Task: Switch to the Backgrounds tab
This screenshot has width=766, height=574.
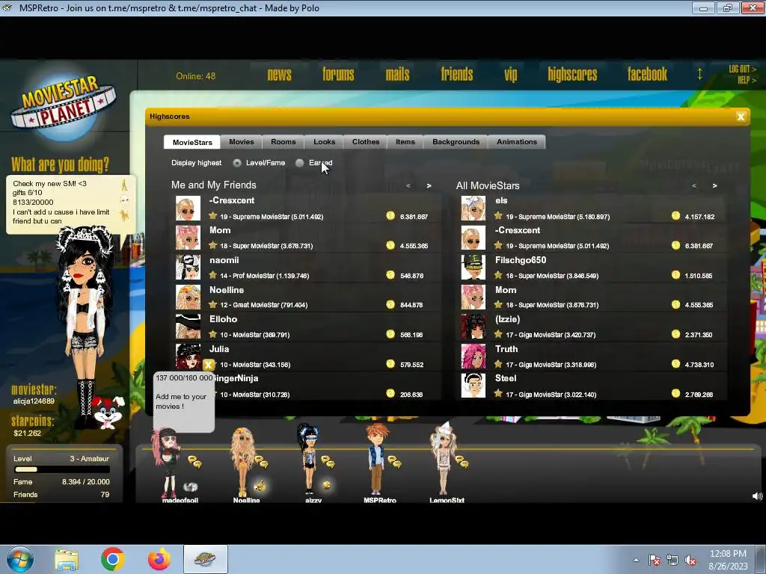Action: tap(456, 142)
